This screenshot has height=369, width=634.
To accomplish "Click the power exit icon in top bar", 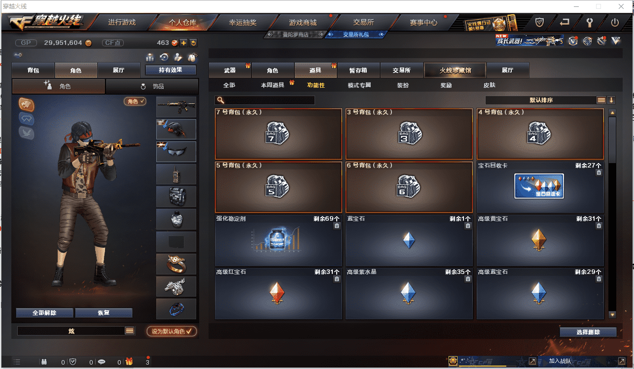I will (x=615, y=22).
